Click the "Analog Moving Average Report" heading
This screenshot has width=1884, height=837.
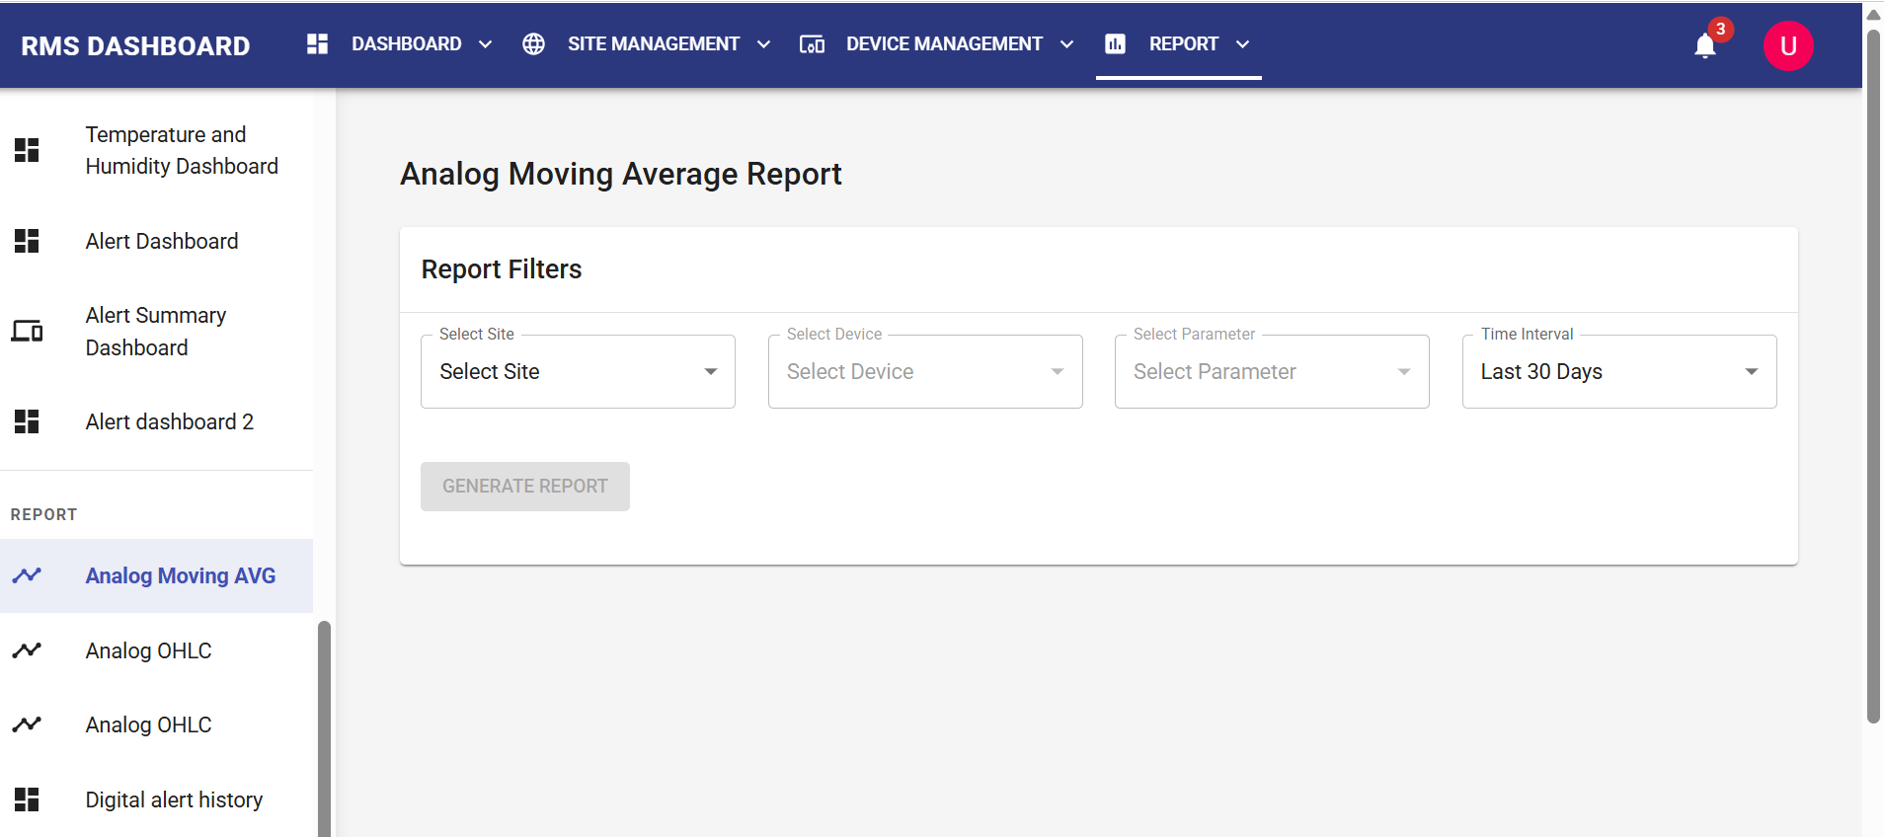point(620,174)
